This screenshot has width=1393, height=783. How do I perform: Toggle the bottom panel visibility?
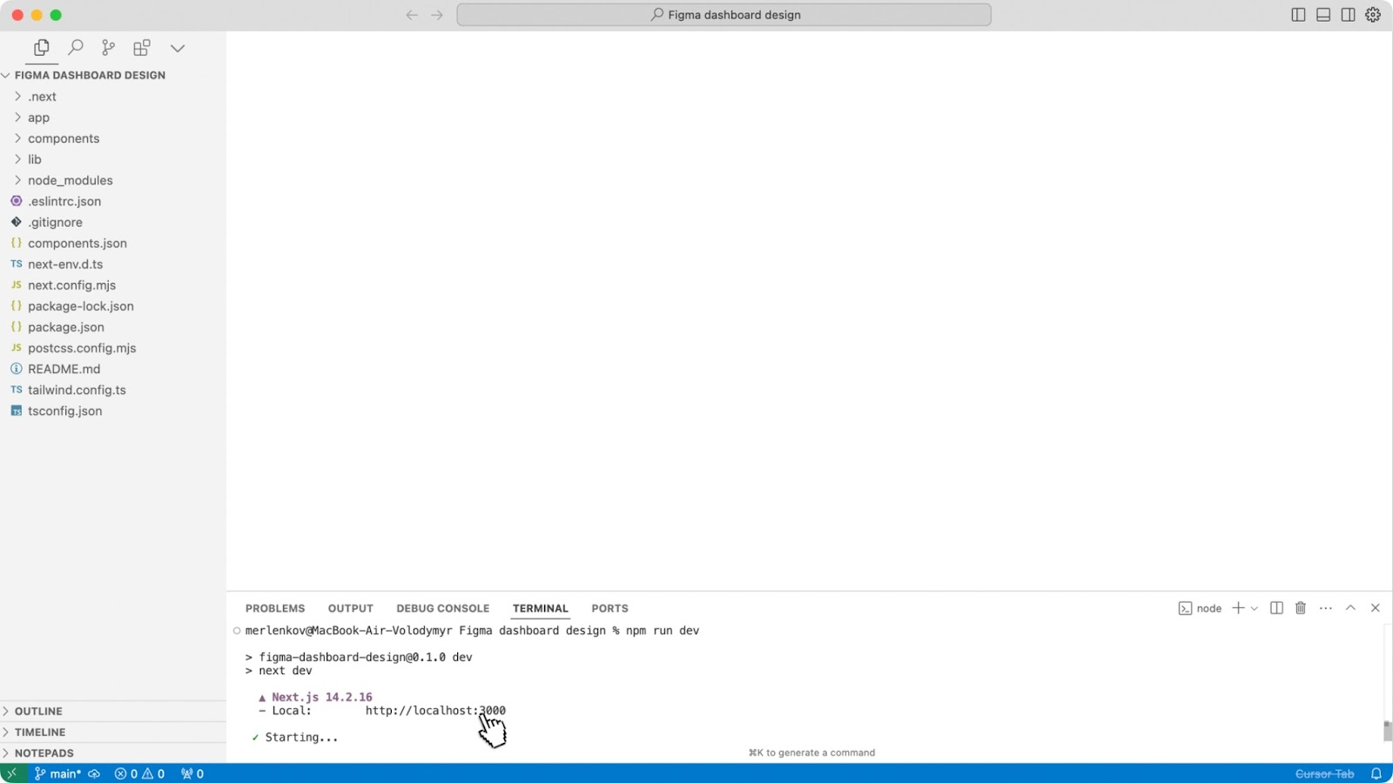[1323, 15]
